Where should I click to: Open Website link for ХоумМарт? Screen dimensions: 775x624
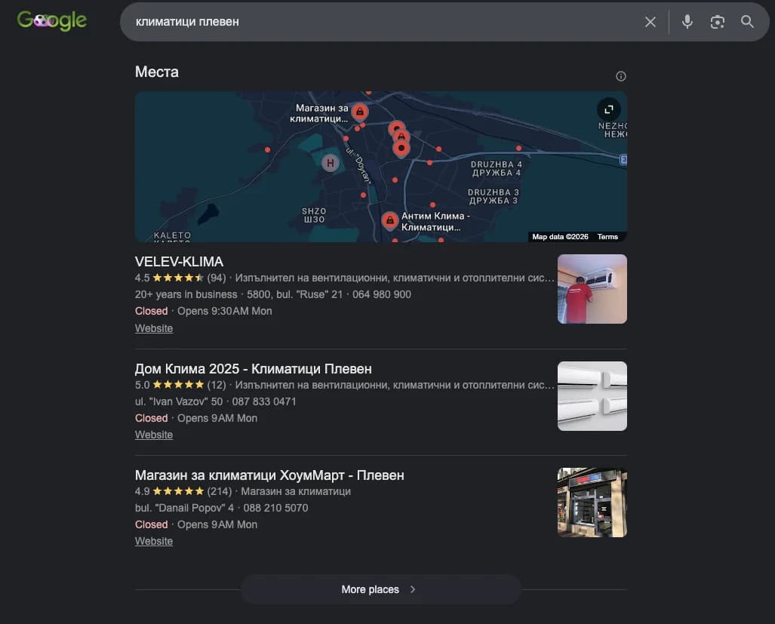click(x=154, y=541)
